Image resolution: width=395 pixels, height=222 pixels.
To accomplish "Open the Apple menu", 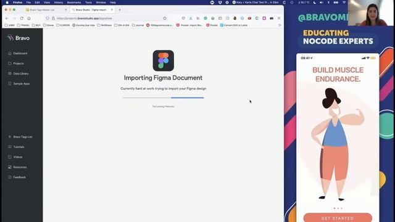I will point(7,2).
